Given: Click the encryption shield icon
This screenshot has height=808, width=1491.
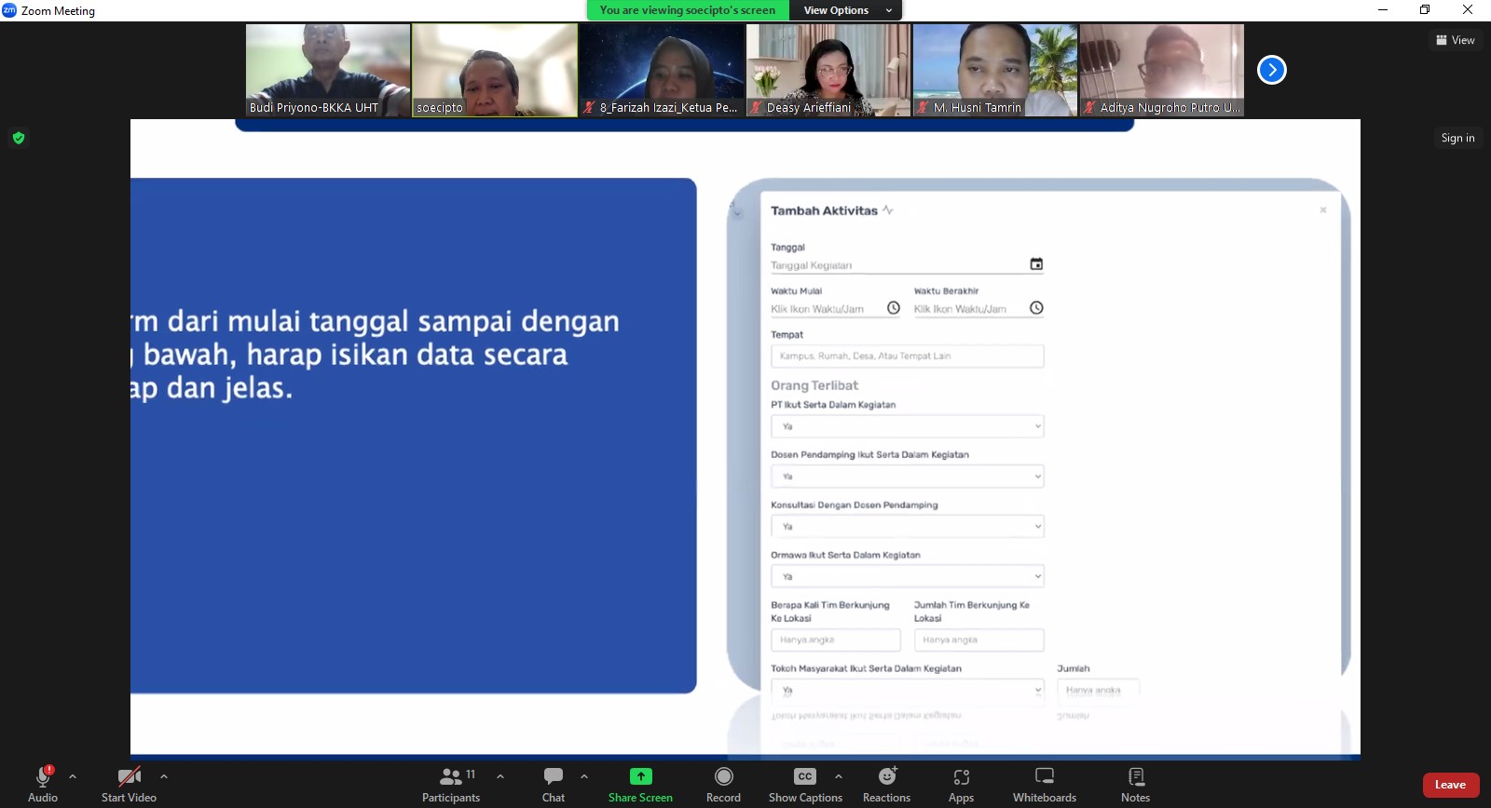Looking at the screenshot, I should tap(19, 138).
